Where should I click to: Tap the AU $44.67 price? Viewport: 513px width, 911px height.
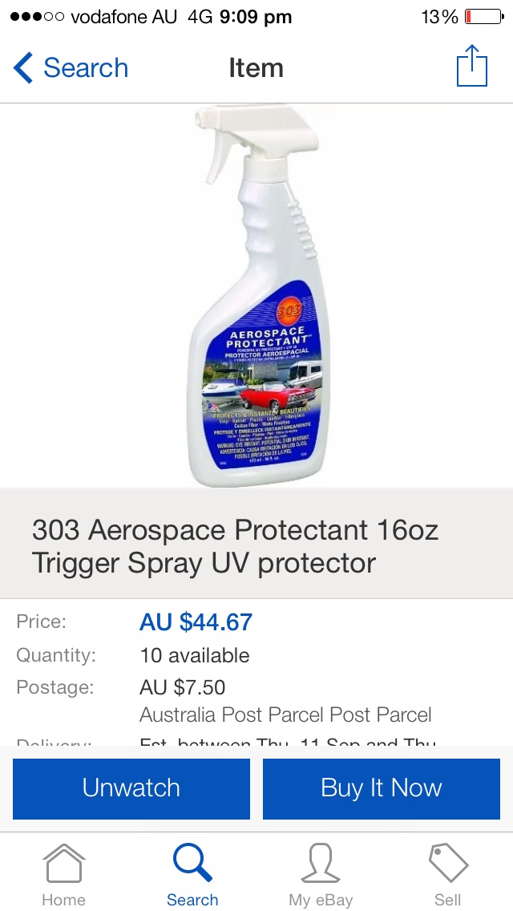click(x=196, y=622)
